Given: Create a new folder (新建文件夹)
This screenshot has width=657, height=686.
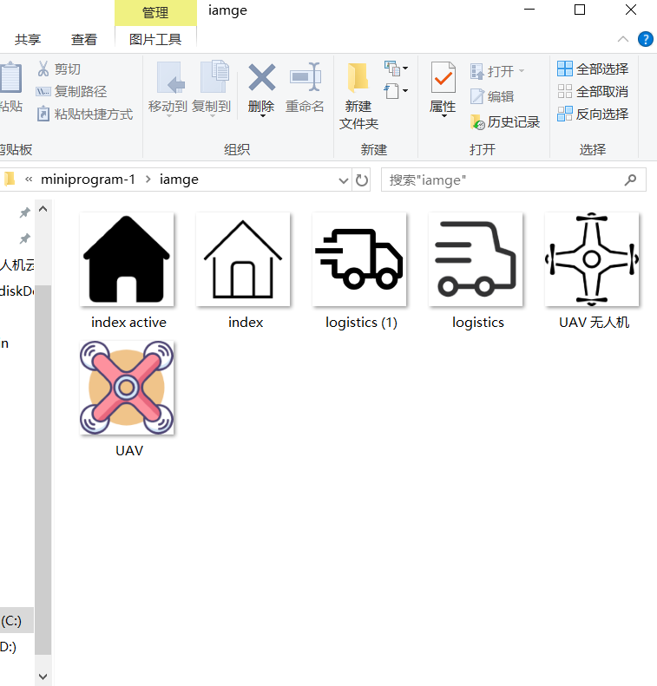Looking at the screenshot, I should (x=358, y=95).
